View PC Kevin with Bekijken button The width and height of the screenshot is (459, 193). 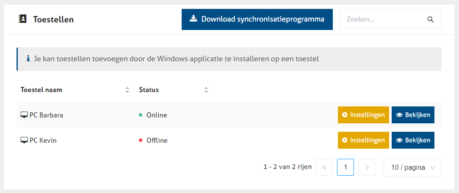[x=413, y=140]
